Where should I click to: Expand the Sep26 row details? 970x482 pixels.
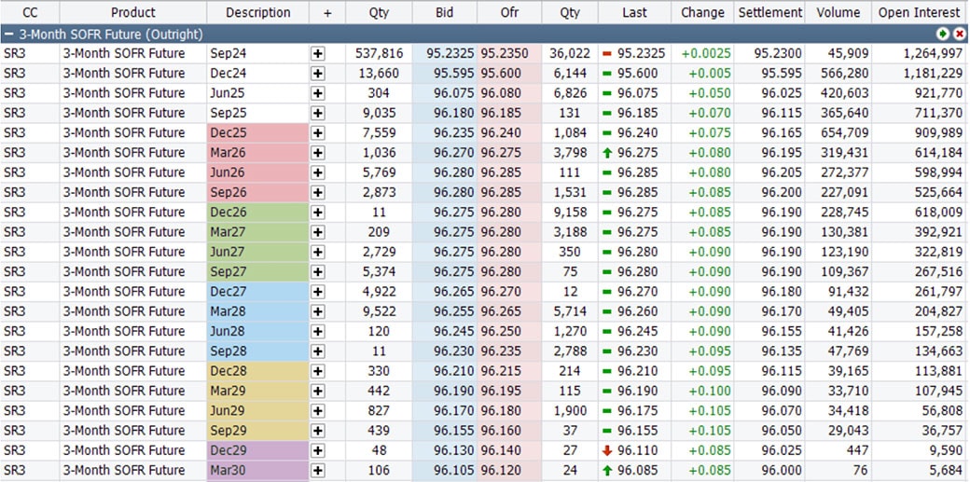click(x=318, y=192)
